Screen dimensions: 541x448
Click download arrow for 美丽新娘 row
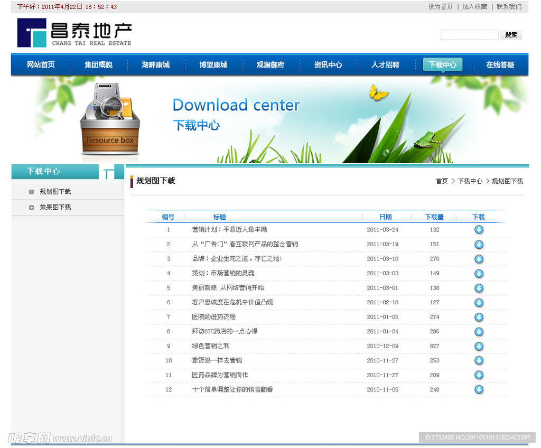pyautogui.click(x=479, y=288)
